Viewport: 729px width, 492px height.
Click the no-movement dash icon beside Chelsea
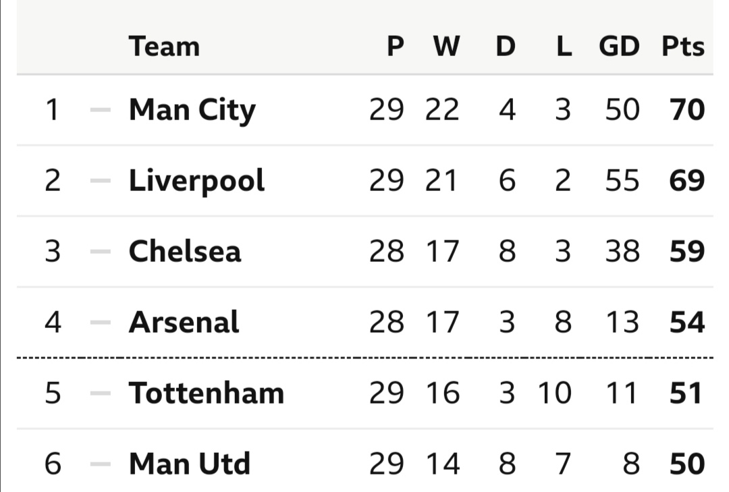pyautogui.click(x=101, y=252)
